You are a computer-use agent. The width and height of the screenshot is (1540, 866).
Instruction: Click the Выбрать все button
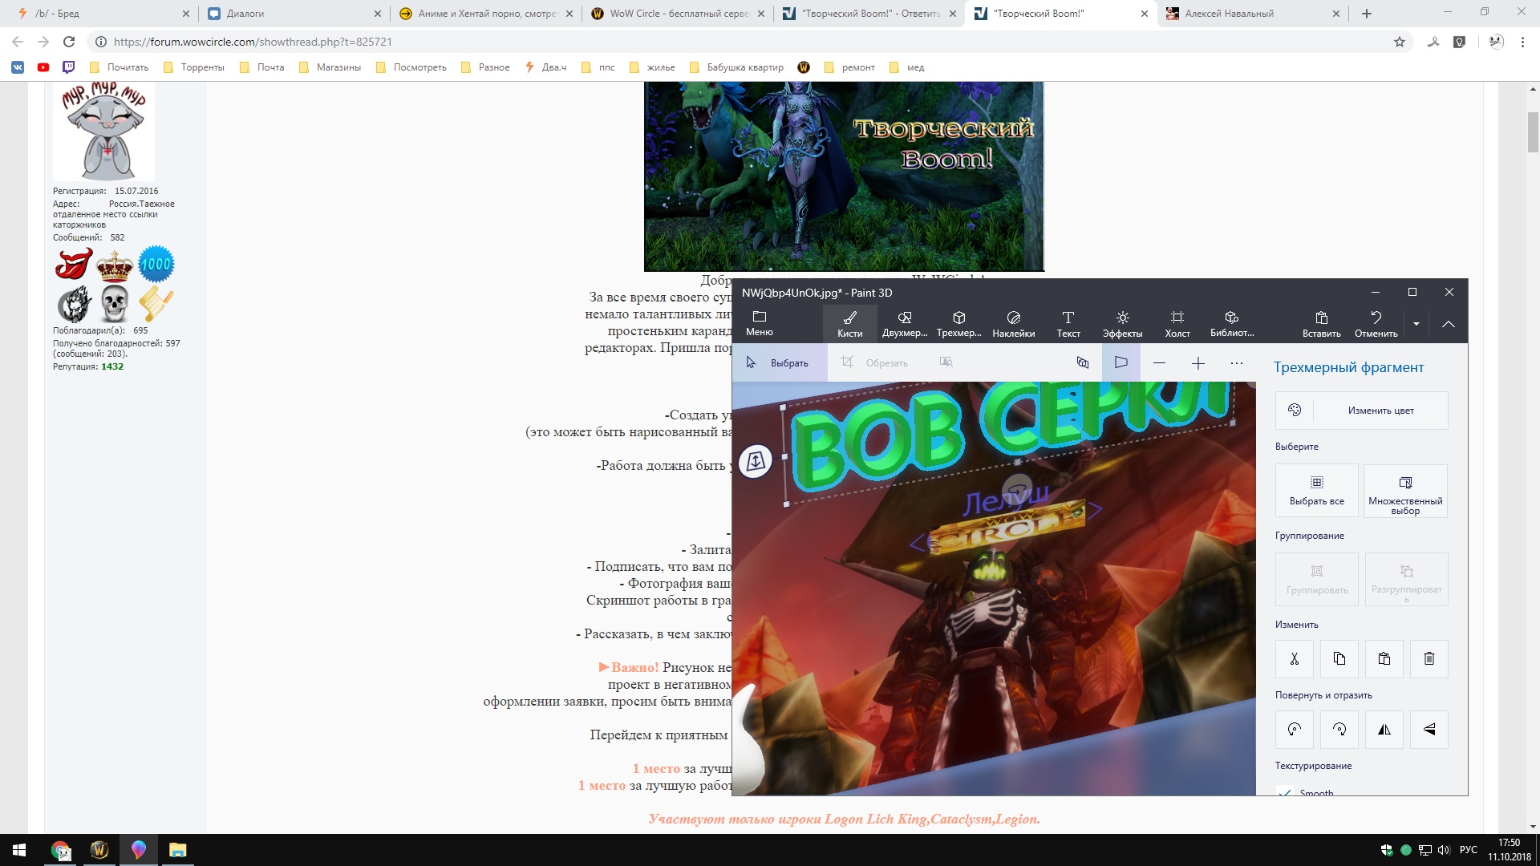(x=1316, y=491)
